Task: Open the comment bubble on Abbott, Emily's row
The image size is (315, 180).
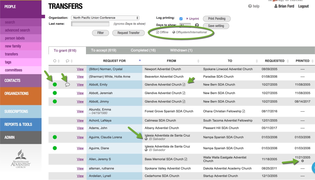Action: (x=67, y=85)
